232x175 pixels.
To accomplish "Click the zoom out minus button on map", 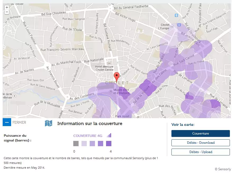I will click(7, 12).
